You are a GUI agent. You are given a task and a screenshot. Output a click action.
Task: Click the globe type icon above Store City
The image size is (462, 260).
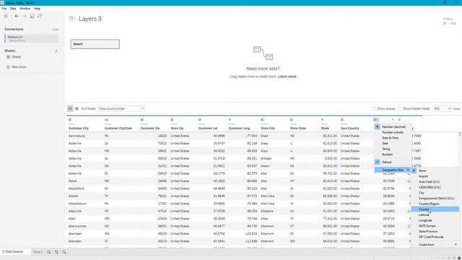click(x=262, y=120)
